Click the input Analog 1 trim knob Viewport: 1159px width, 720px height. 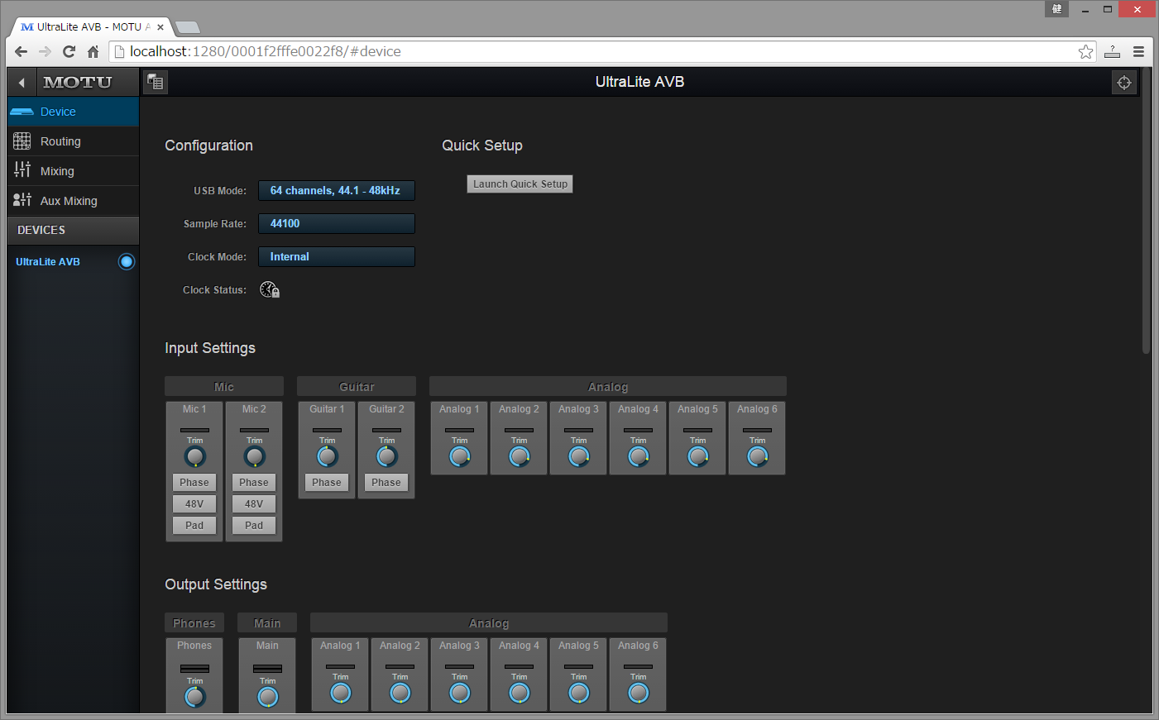[x=460, y=456]
